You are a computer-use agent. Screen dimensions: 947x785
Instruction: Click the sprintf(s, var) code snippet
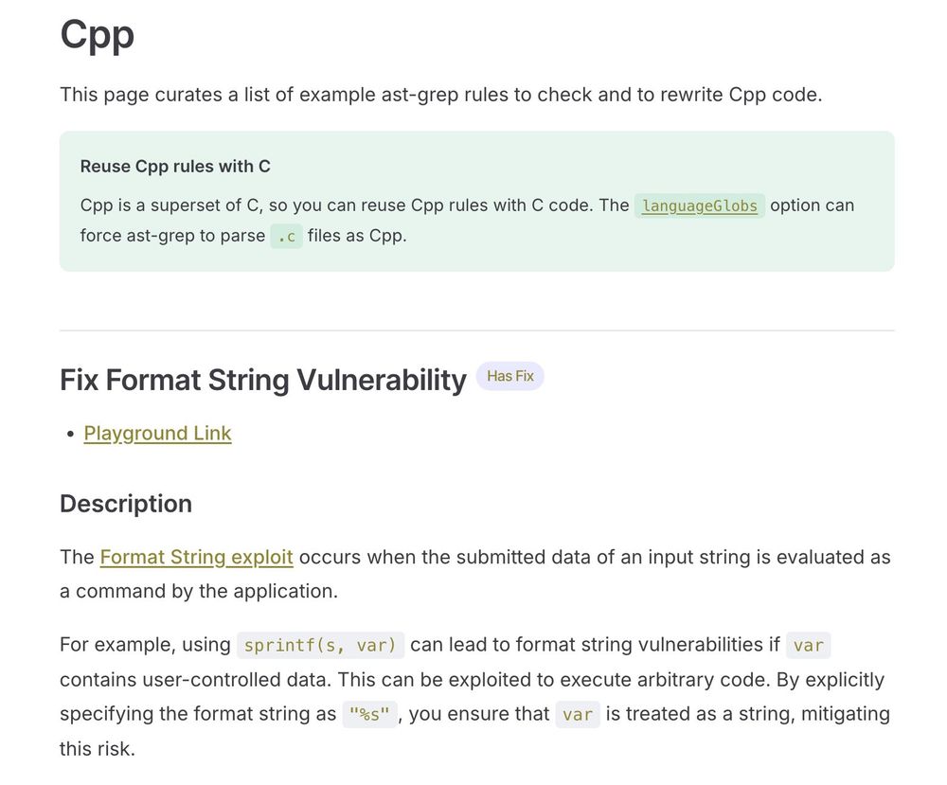[x=320, y=645]
